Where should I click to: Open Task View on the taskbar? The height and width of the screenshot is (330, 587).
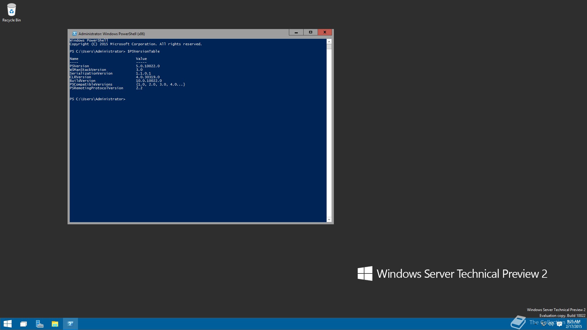(x=24, y=324)
